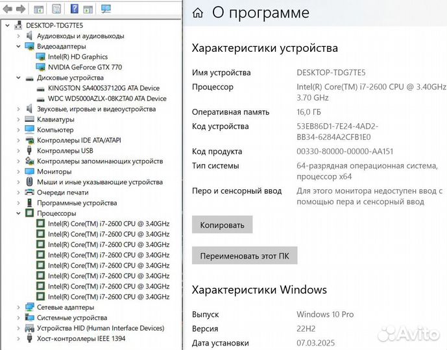Viewport: 447px width, 350px height.
Task: Collapse the 'Процессоры' node
Action: tap(19, 213)
